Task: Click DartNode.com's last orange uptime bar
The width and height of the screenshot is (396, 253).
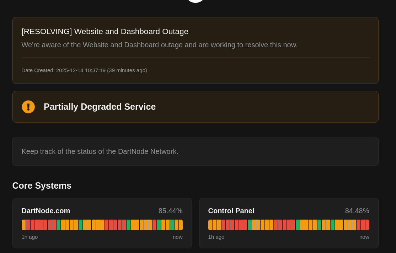Action: pyautogui.click(x=181, y=225)
